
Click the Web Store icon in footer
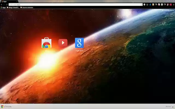(173, 107)
